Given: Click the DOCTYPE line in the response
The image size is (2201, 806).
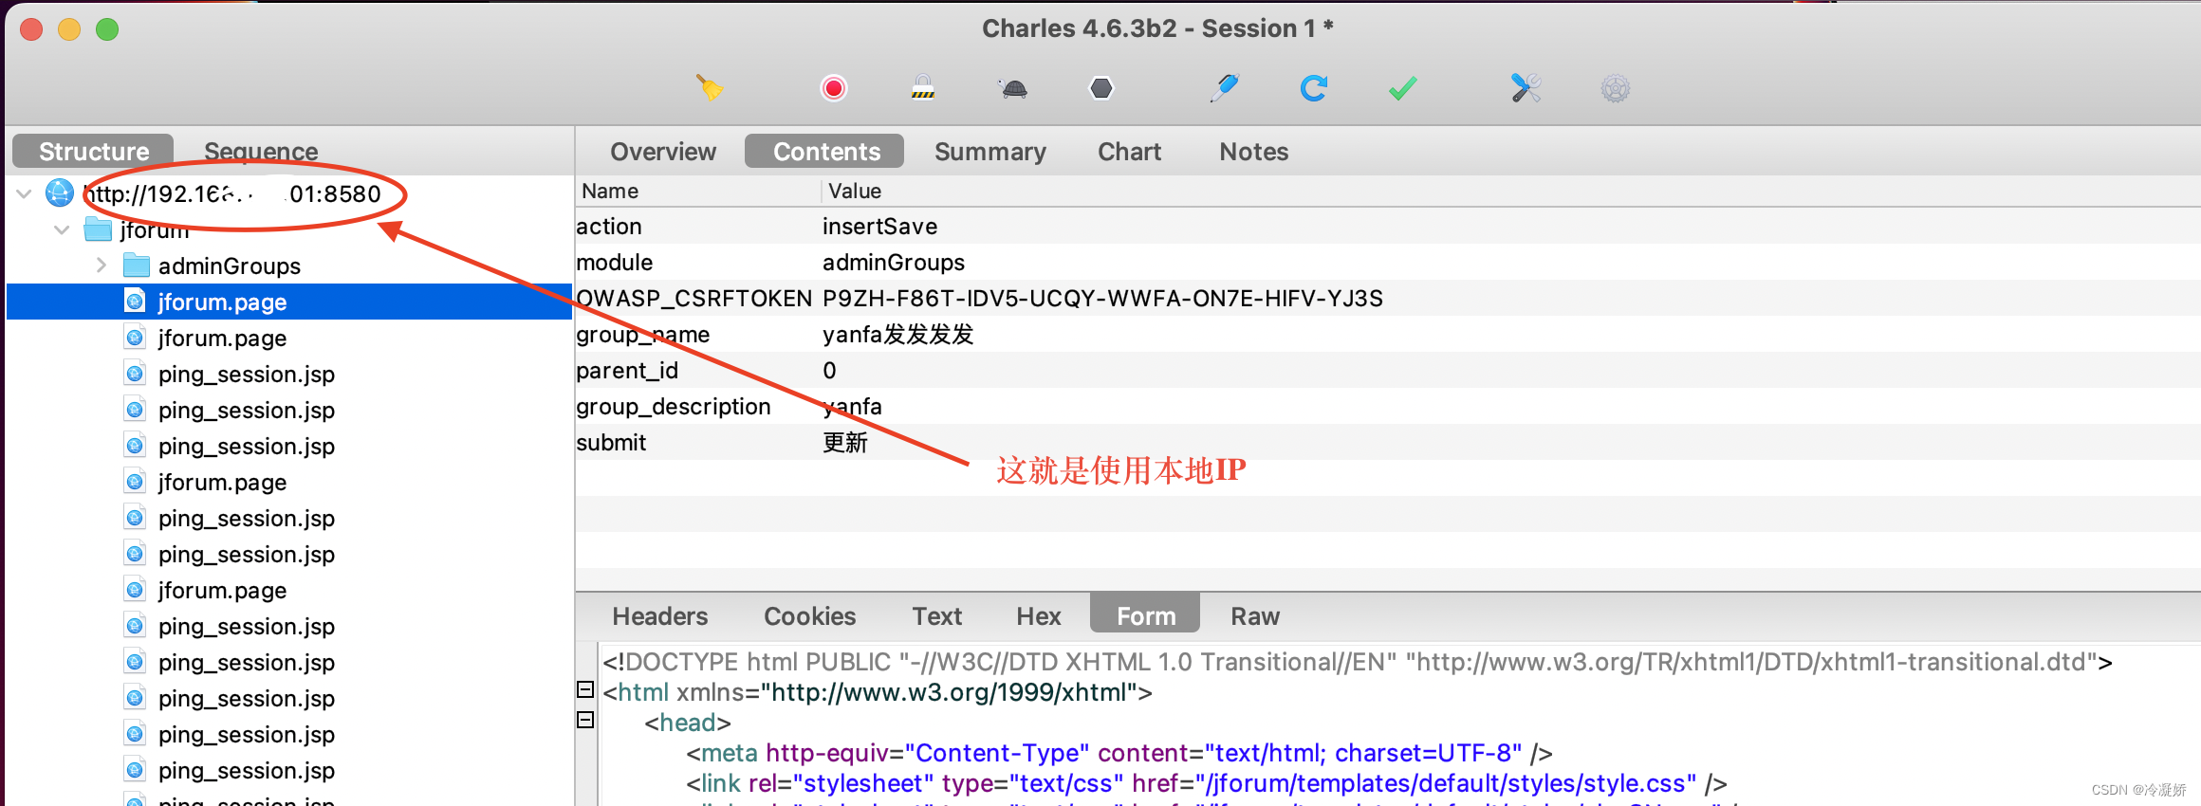Looking at the screenshot, I should (x=1357, y=662).
